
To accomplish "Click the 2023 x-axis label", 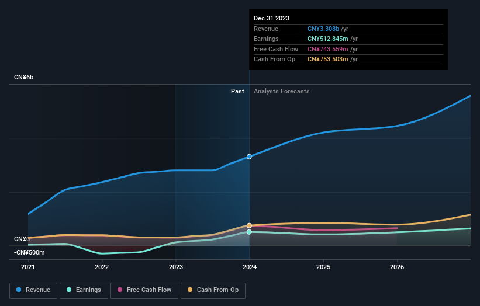I will [176, 267].
